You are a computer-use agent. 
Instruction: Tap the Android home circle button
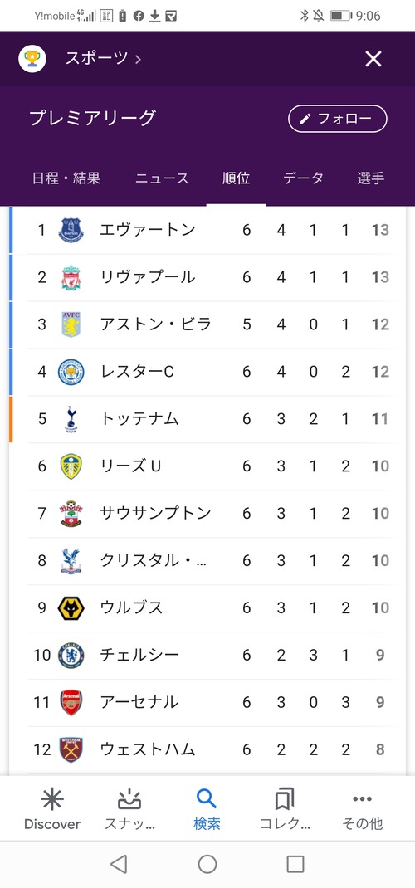(x=207, y=864)
